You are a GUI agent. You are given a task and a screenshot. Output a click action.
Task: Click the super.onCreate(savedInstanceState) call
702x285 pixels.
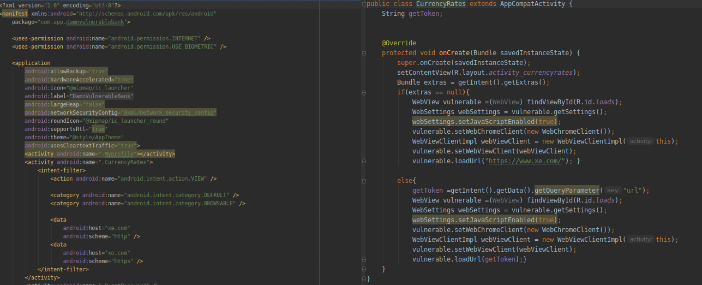tap(464, 63)
